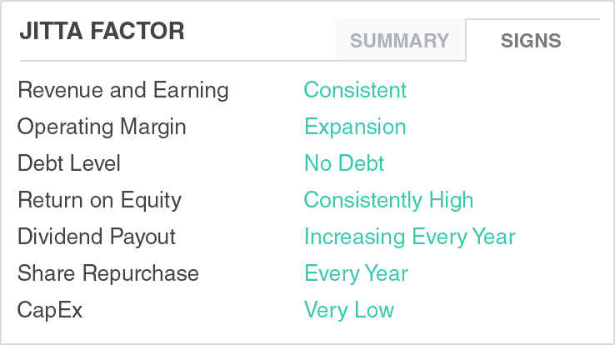The image size is (615, 345).
Task: Select the Signs tab
Action: point(531,40)
